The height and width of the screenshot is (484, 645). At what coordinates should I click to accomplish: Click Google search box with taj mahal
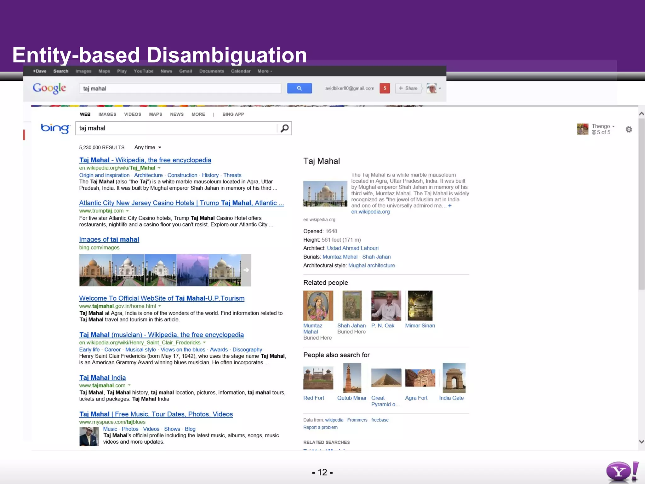[180, 88]
